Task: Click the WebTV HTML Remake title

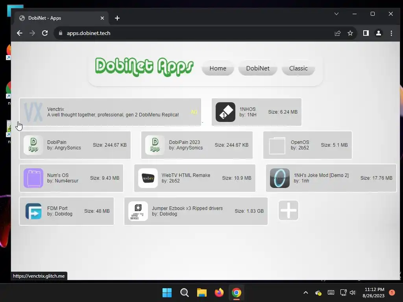Action: [x=186, y=175]
